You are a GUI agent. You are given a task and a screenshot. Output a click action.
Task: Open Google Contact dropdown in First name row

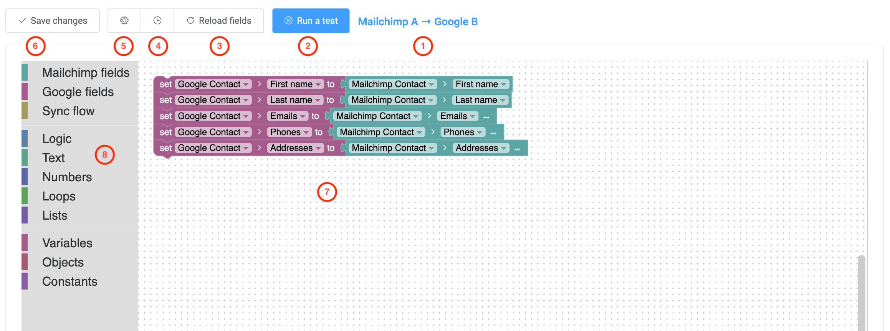[213, 84]
